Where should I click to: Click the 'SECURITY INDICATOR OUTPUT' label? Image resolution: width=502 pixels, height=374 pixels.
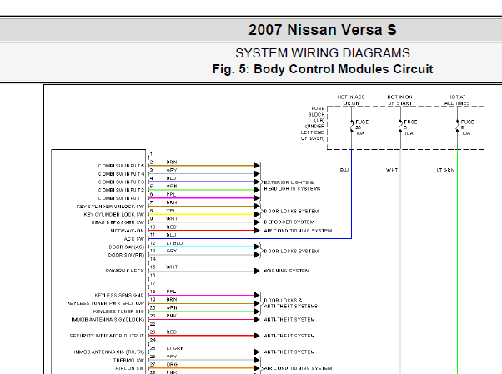pos(107,336)
